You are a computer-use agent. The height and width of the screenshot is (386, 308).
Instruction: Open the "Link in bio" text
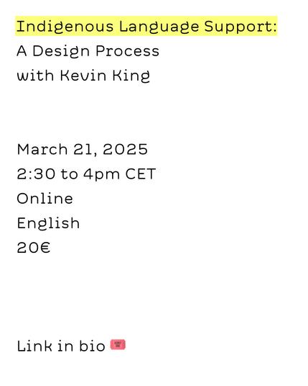(61, 346)
